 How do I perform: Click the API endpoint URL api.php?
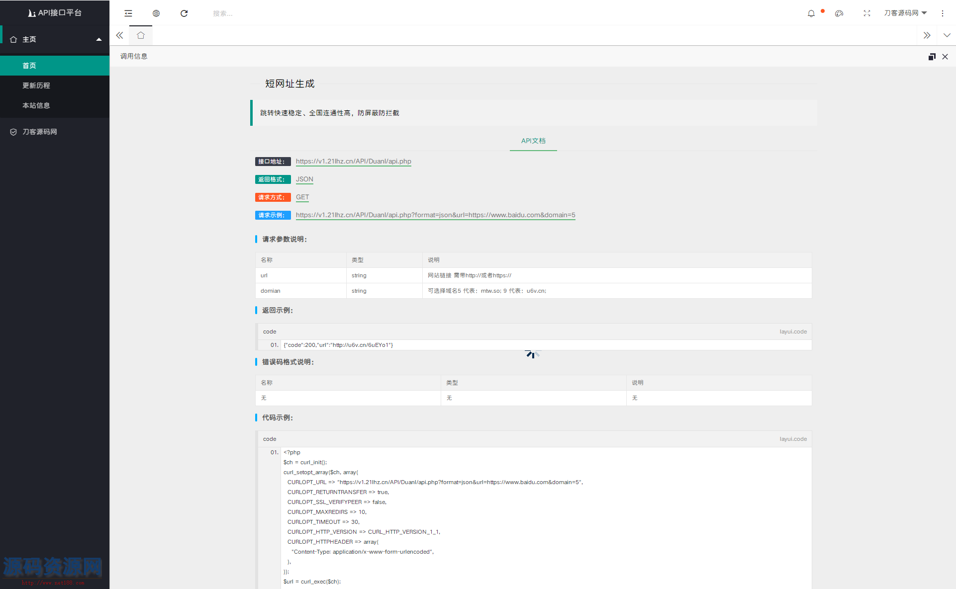tap(354, 161)
